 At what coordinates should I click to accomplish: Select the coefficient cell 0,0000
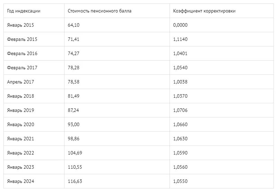pos(180,25)
